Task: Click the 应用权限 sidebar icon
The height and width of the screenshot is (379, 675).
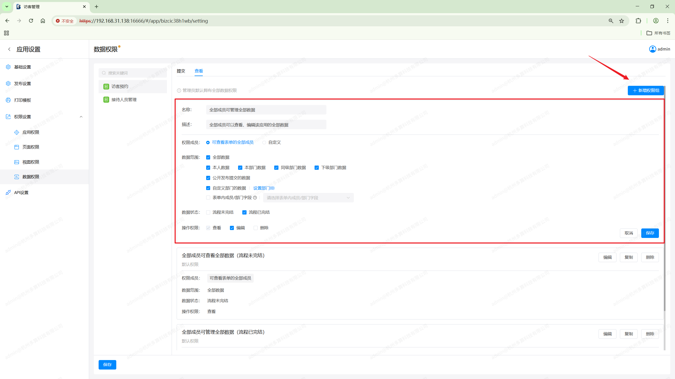Action: (17, 132)
